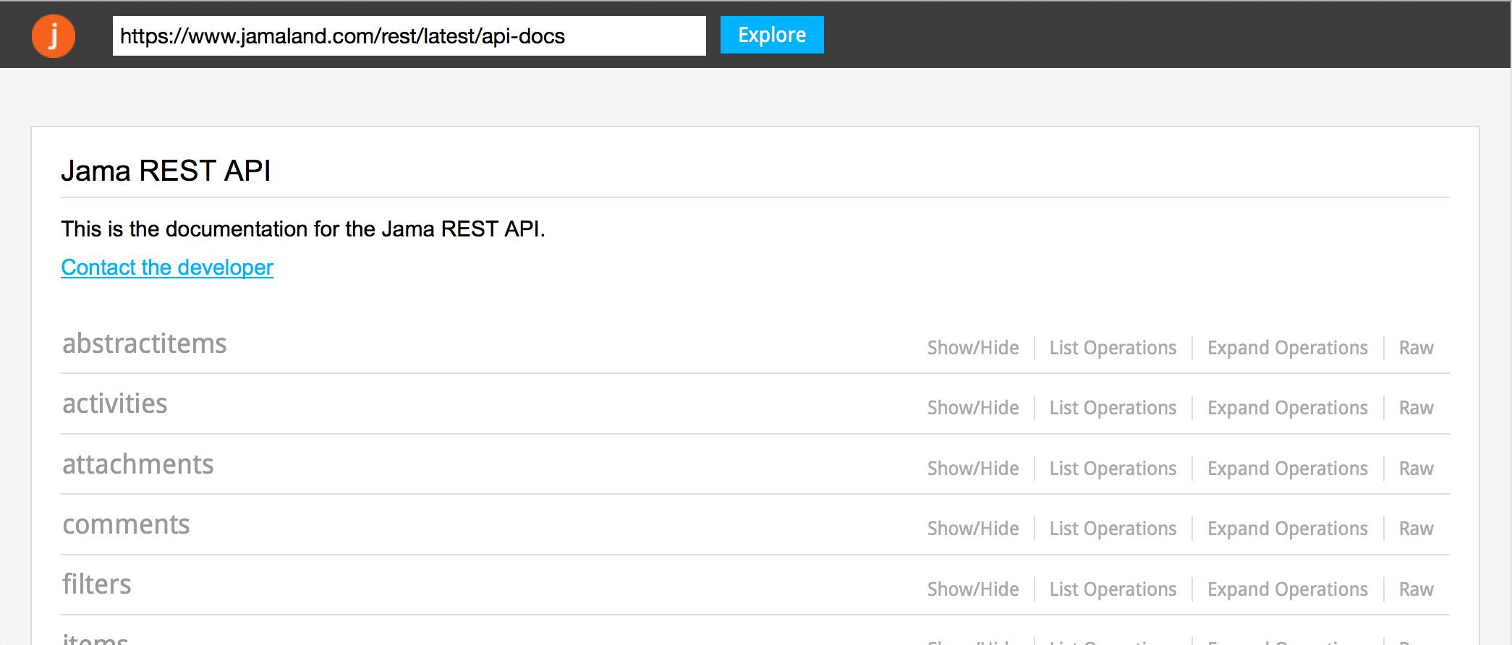Viewport: 1512px width, 645px height.
Task: Click the Jama REST API title
Action: (x=166, y=171)
